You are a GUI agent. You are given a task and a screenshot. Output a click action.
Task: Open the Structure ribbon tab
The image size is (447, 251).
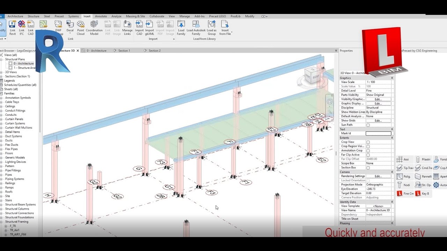coord(34,16)
